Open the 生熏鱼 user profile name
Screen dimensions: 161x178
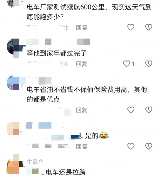[35, 162]
